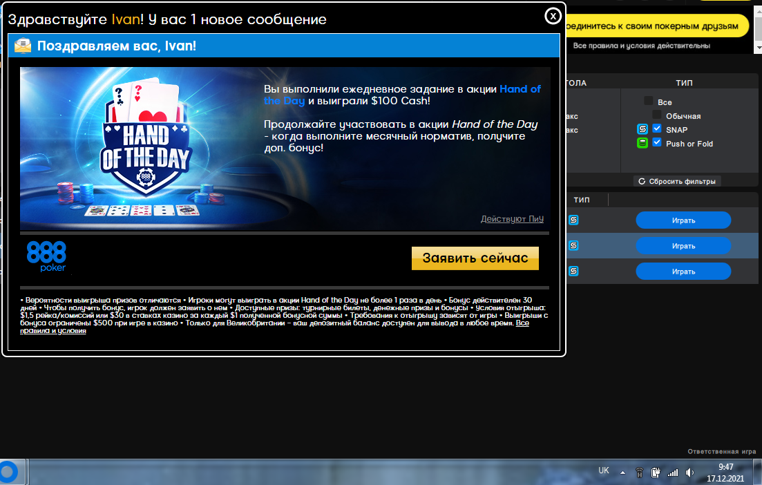
Task: Click the 'У вас 1 новое сообщение' popup title
Action: [237, 19]
